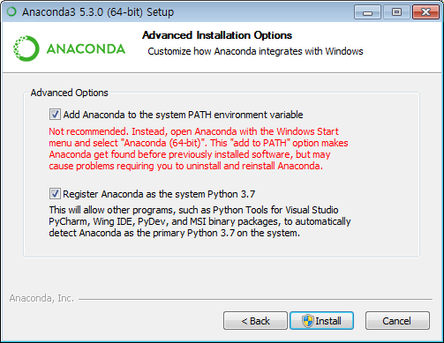
Task: Click the UAC shield on Install button
Action: [x=308, y=321]
